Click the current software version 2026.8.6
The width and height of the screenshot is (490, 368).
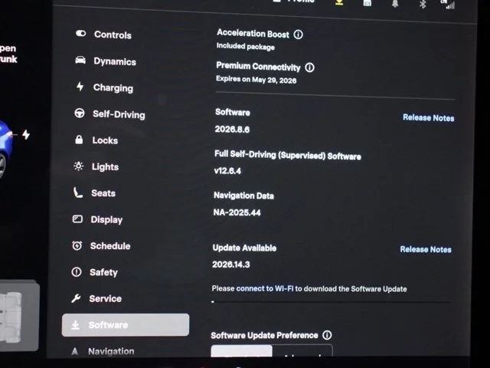pos(232,130)
